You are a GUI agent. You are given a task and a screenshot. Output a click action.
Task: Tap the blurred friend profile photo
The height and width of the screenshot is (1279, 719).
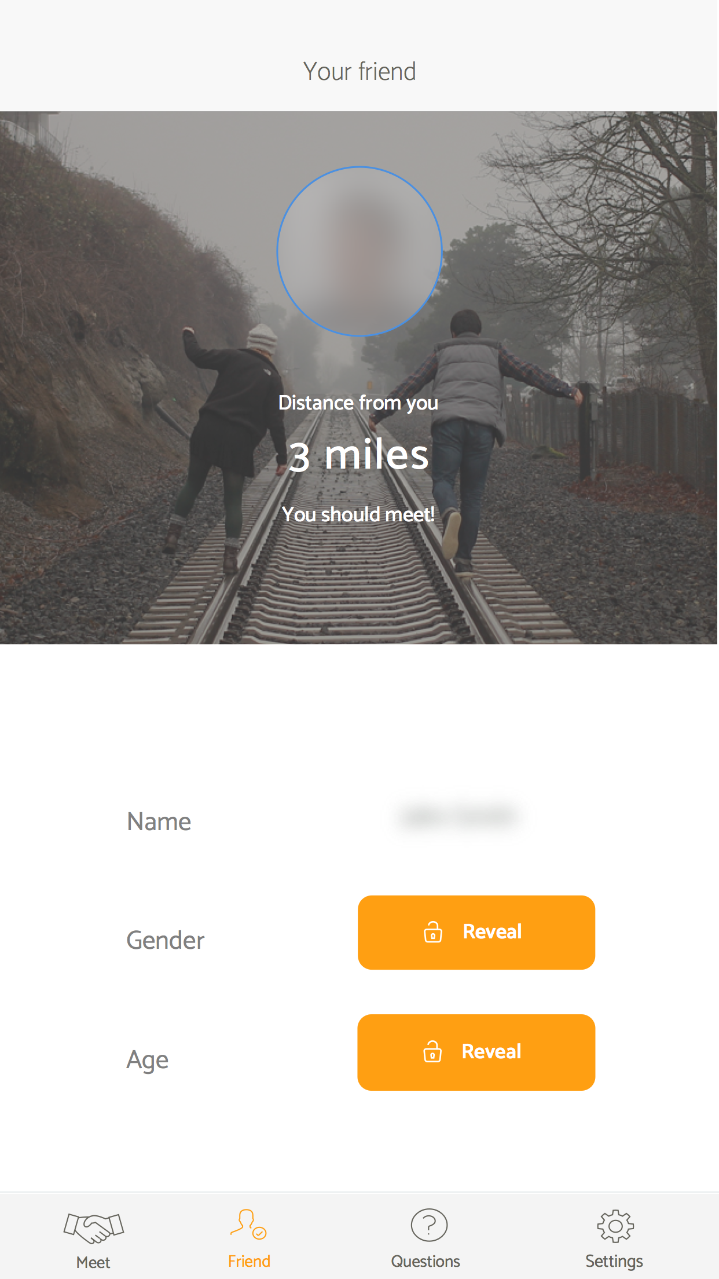pyautogui.click(x=359, y=251)
